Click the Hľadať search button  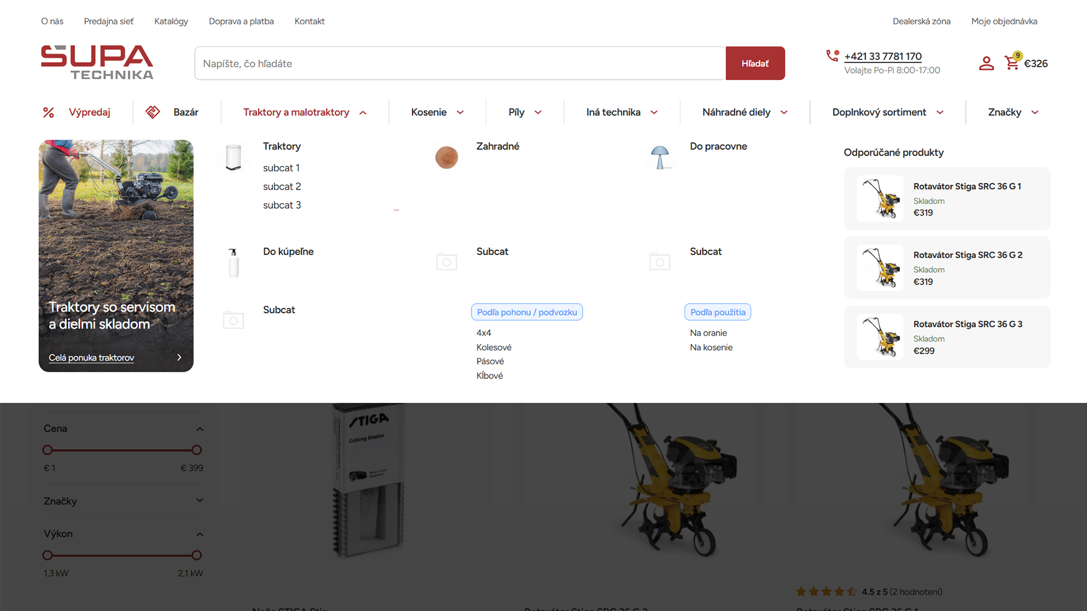[755, 63]
